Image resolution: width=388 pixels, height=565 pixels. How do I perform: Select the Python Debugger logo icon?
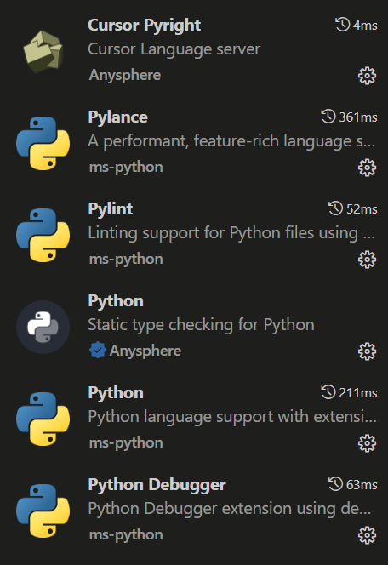pyautogui.click(x=43, y=511)
